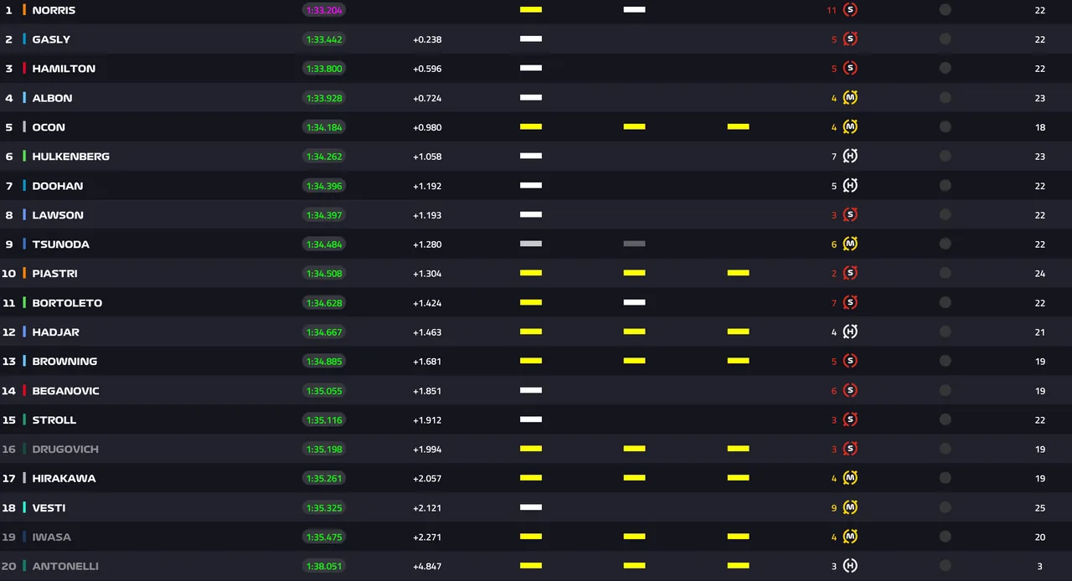
Task: Click Gasly's grey status dot
Action: click(x=945, y=39)
